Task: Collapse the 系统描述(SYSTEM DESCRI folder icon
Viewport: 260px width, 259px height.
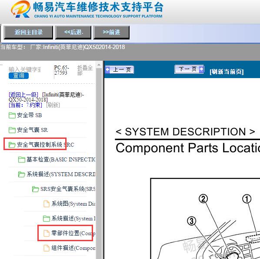Action: point(22,174)
